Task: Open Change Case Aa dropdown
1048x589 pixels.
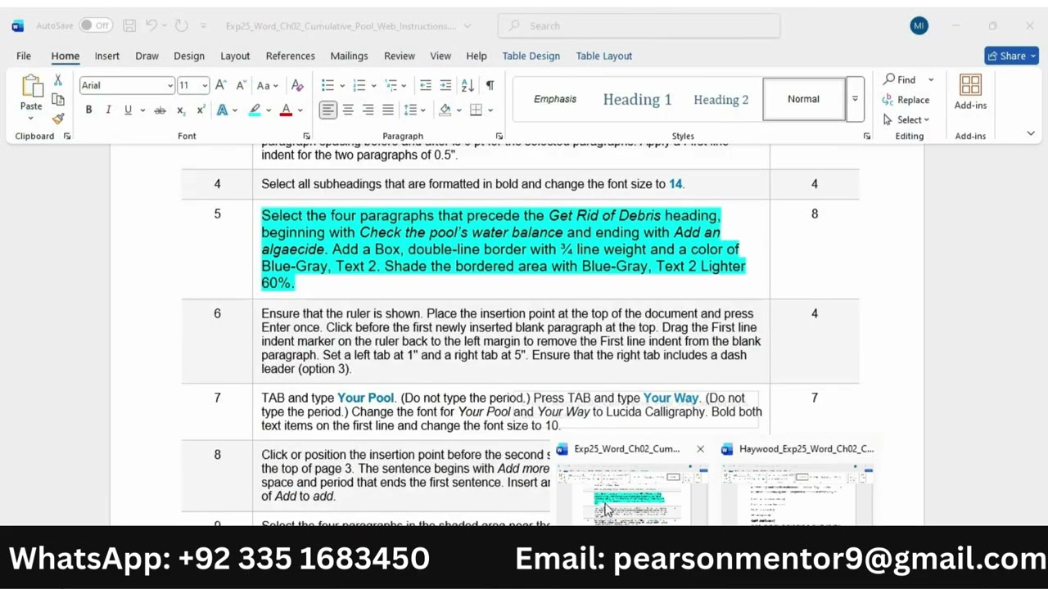Action: click(x=267, y=85)
